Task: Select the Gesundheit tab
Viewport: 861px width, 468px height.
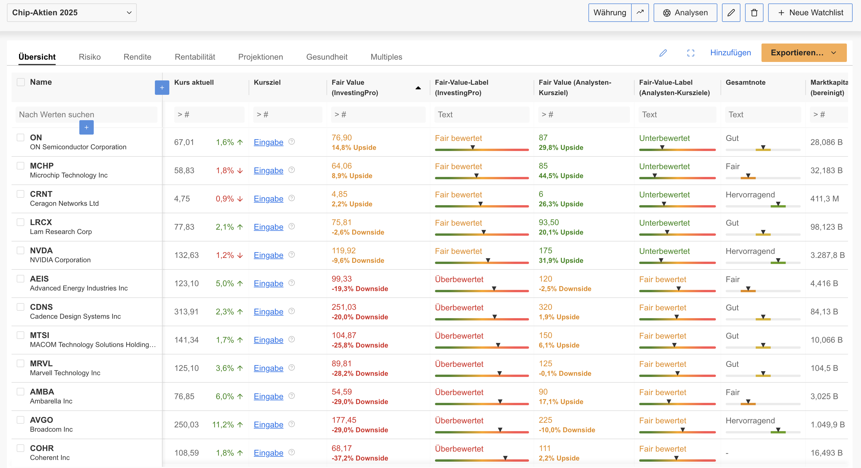Action: coord(327,57)
